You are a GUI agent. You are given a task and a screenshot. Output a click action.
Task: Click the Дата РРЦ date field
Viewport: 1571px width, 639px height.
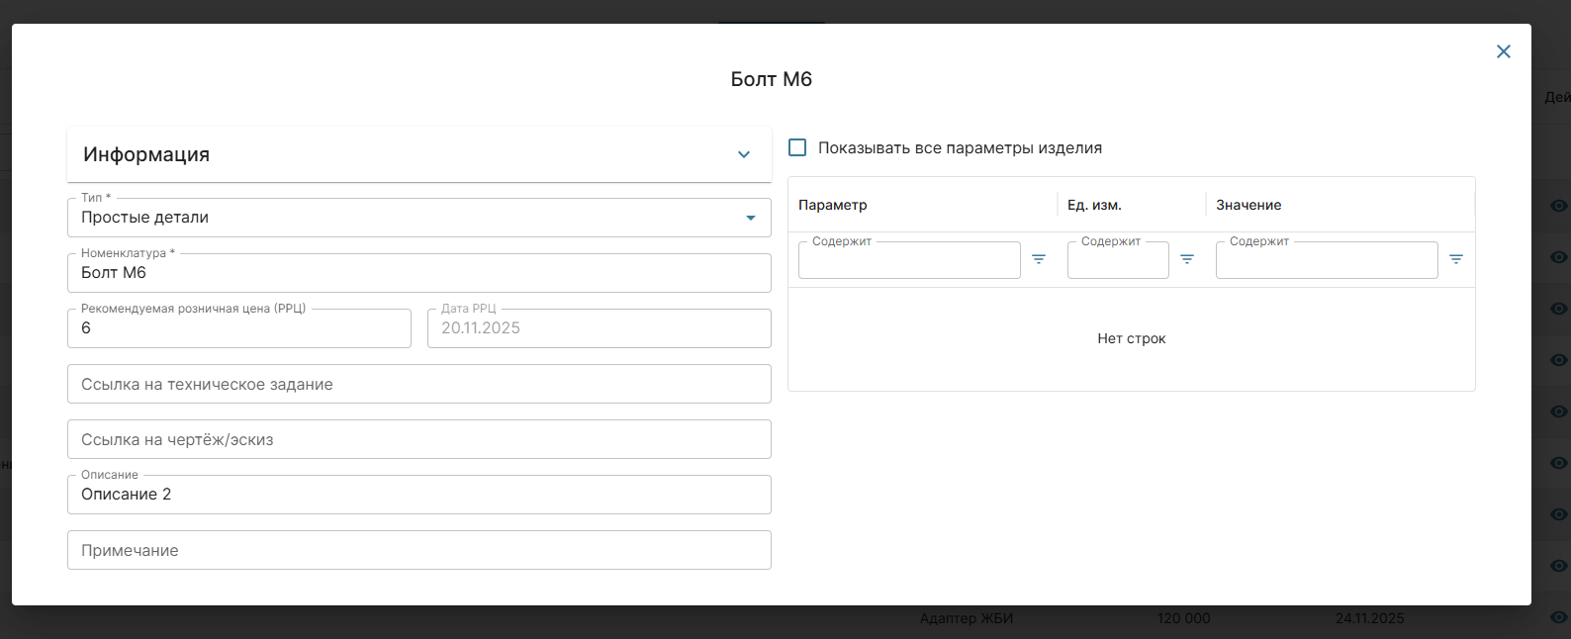click(x=599, y=328)
